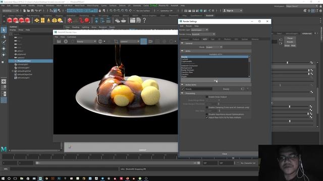The height and width of the screenshot is (181, 323).
Task: Open the Maya icon in Windows taskbar
Action: (40, 178)
